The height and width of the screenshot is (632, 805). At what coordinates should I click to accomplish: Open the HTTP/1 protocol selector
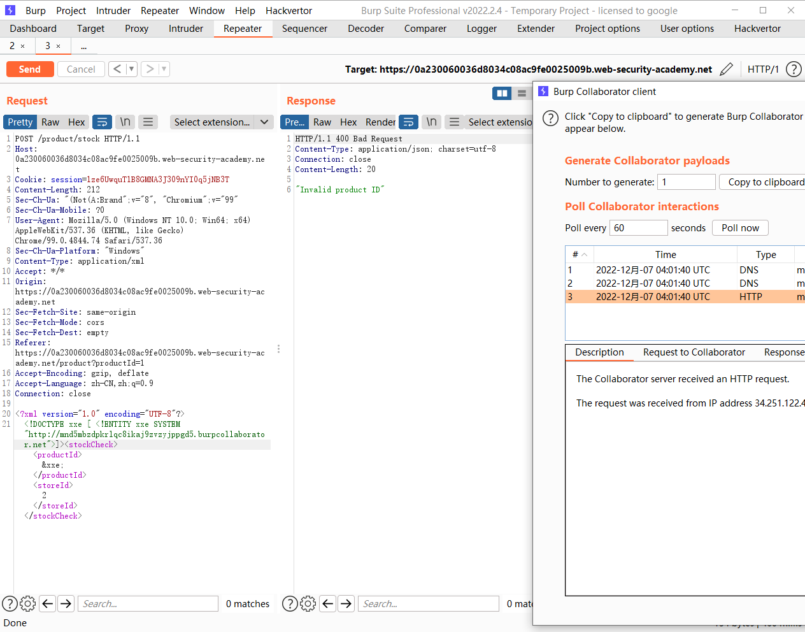(763, 69)
